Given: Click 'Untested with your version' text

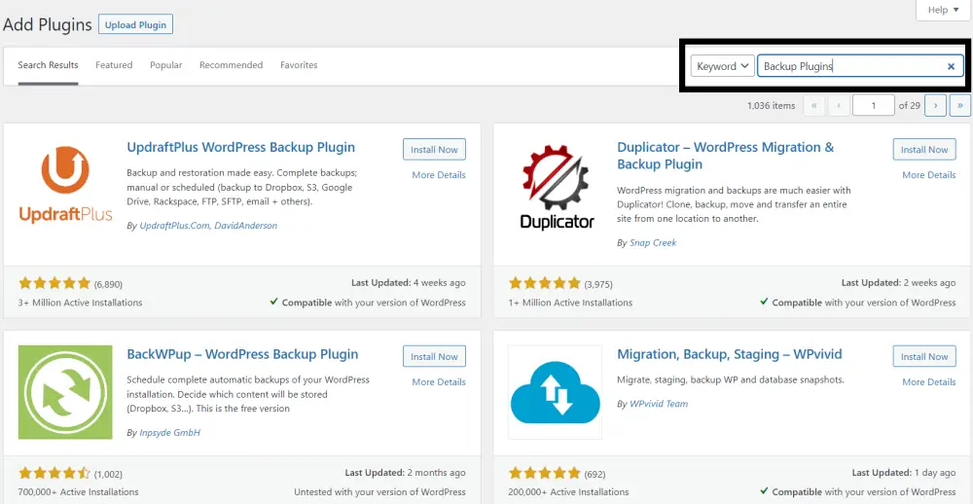Looking at the screenshot, I should pos(379,492).
